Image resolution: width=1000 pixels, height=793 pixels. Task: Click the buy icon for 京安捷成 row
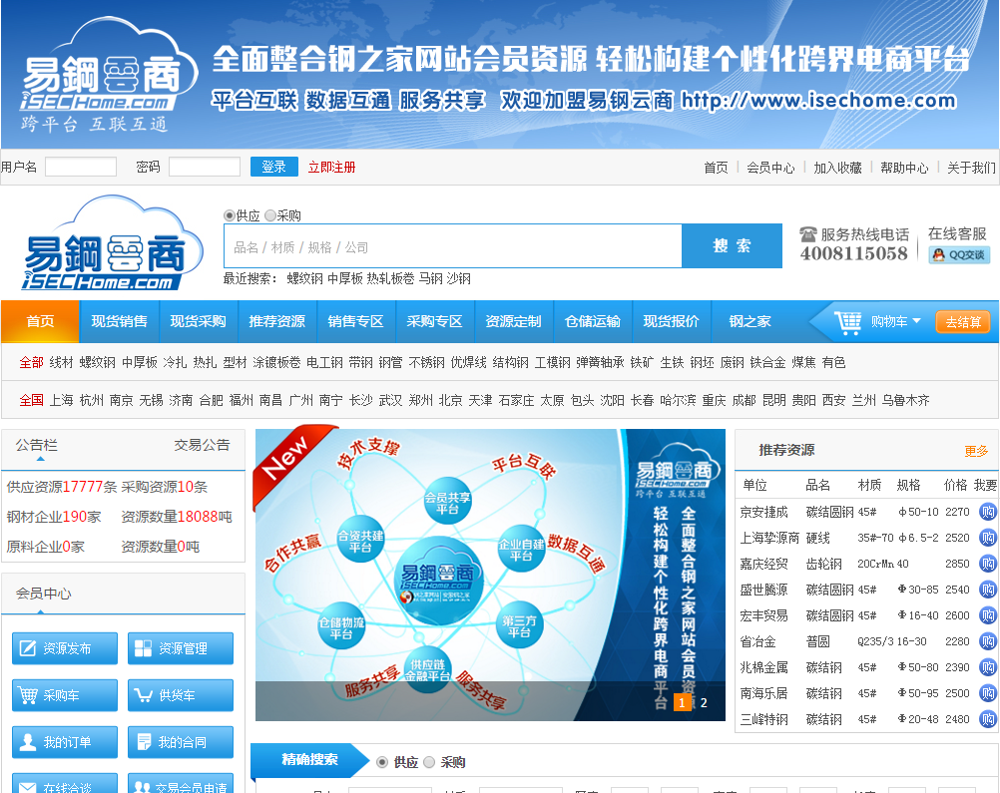[x=987, y=512]
